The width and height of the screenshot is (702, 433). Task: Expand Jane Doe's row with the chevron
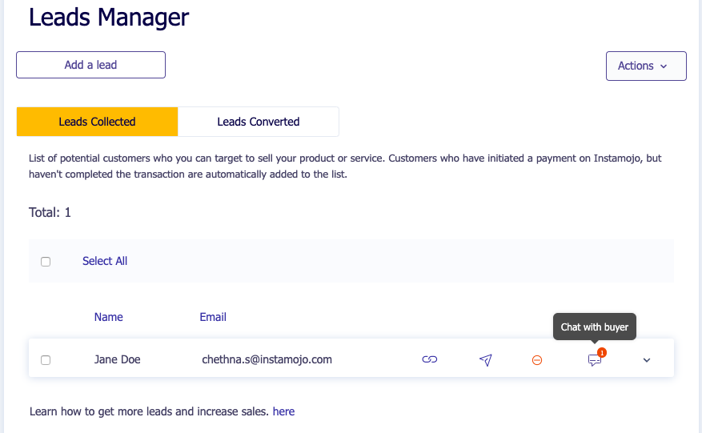tap(647, 360)
